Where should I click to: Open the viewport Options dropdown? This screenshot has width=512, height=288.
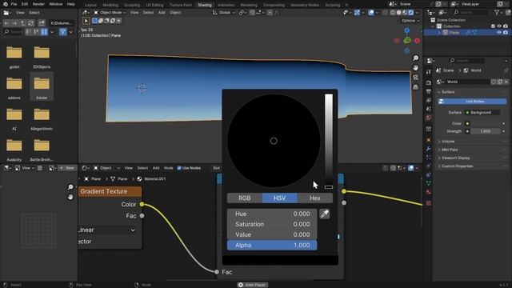(x=410, y=21)
